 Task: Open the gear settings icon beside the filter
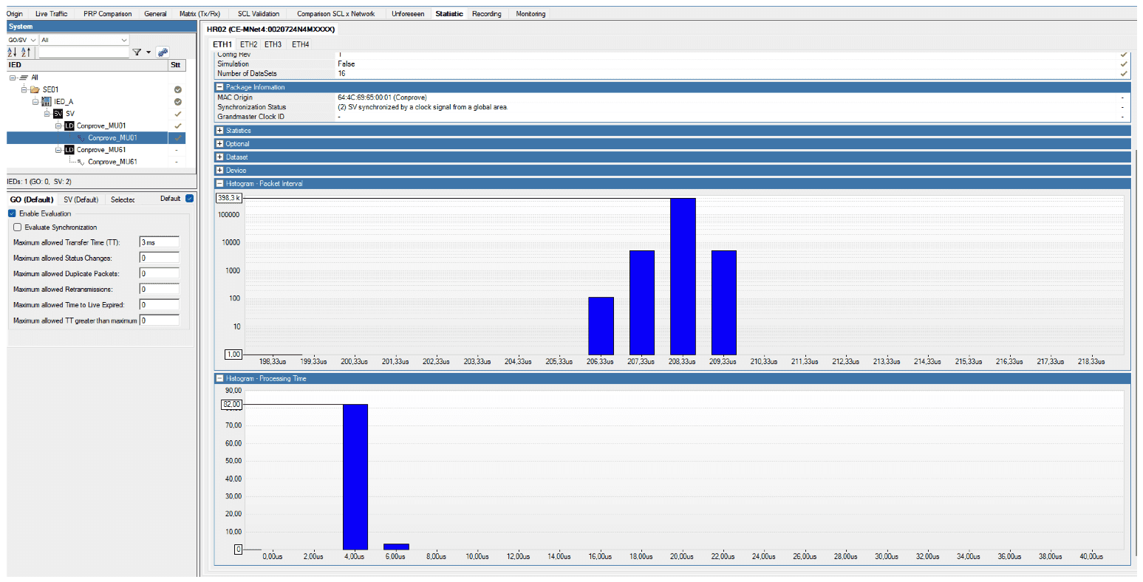[x=163, y=52]
